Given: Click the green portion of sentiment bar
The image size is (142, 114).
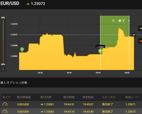Looking at the screenshot, I should 3,30.
